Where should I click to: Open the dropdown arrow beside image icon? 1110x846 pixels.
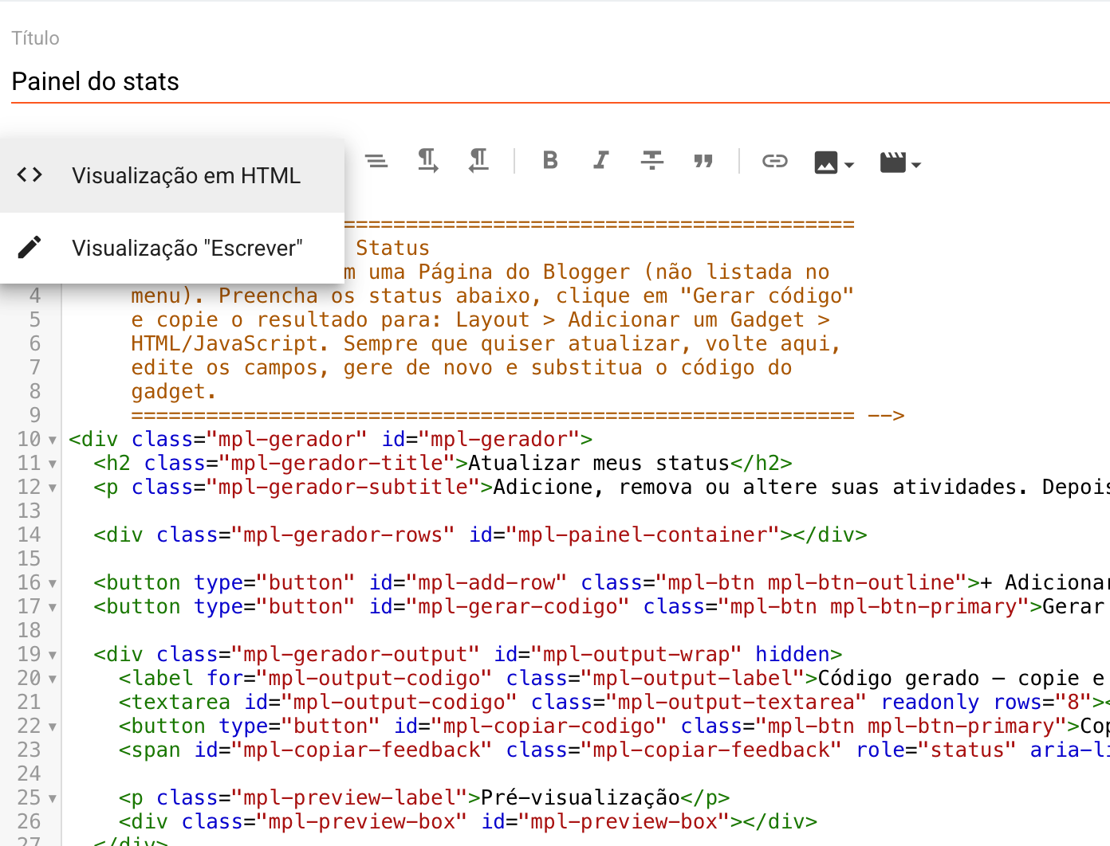tap(849, 165)
